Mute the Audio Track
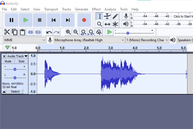Image resolution: width=193 pixels, height=129 pixels. [8, 61]
